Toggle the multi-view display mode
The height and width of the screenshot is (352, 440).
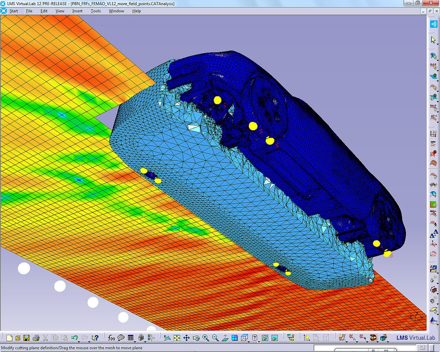(x=234, y=338)
